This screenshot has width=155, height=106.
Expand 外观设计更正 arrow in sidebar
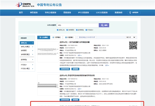(33, 68)
